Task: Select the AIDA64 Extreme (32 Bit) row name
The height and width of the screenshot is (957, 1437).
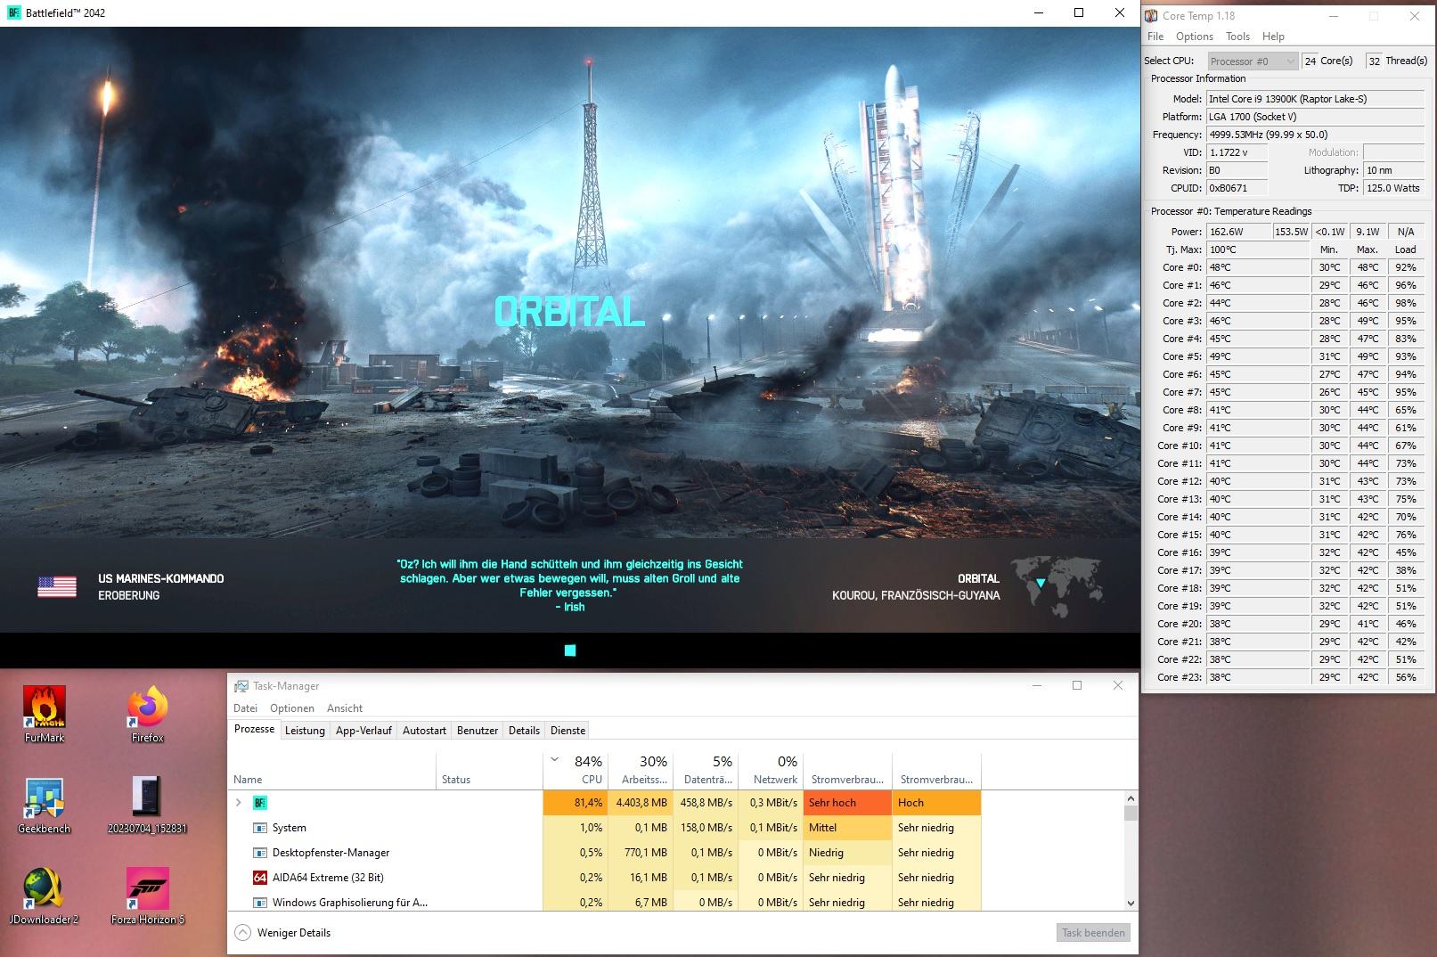Action: click(x=328, y=878)
